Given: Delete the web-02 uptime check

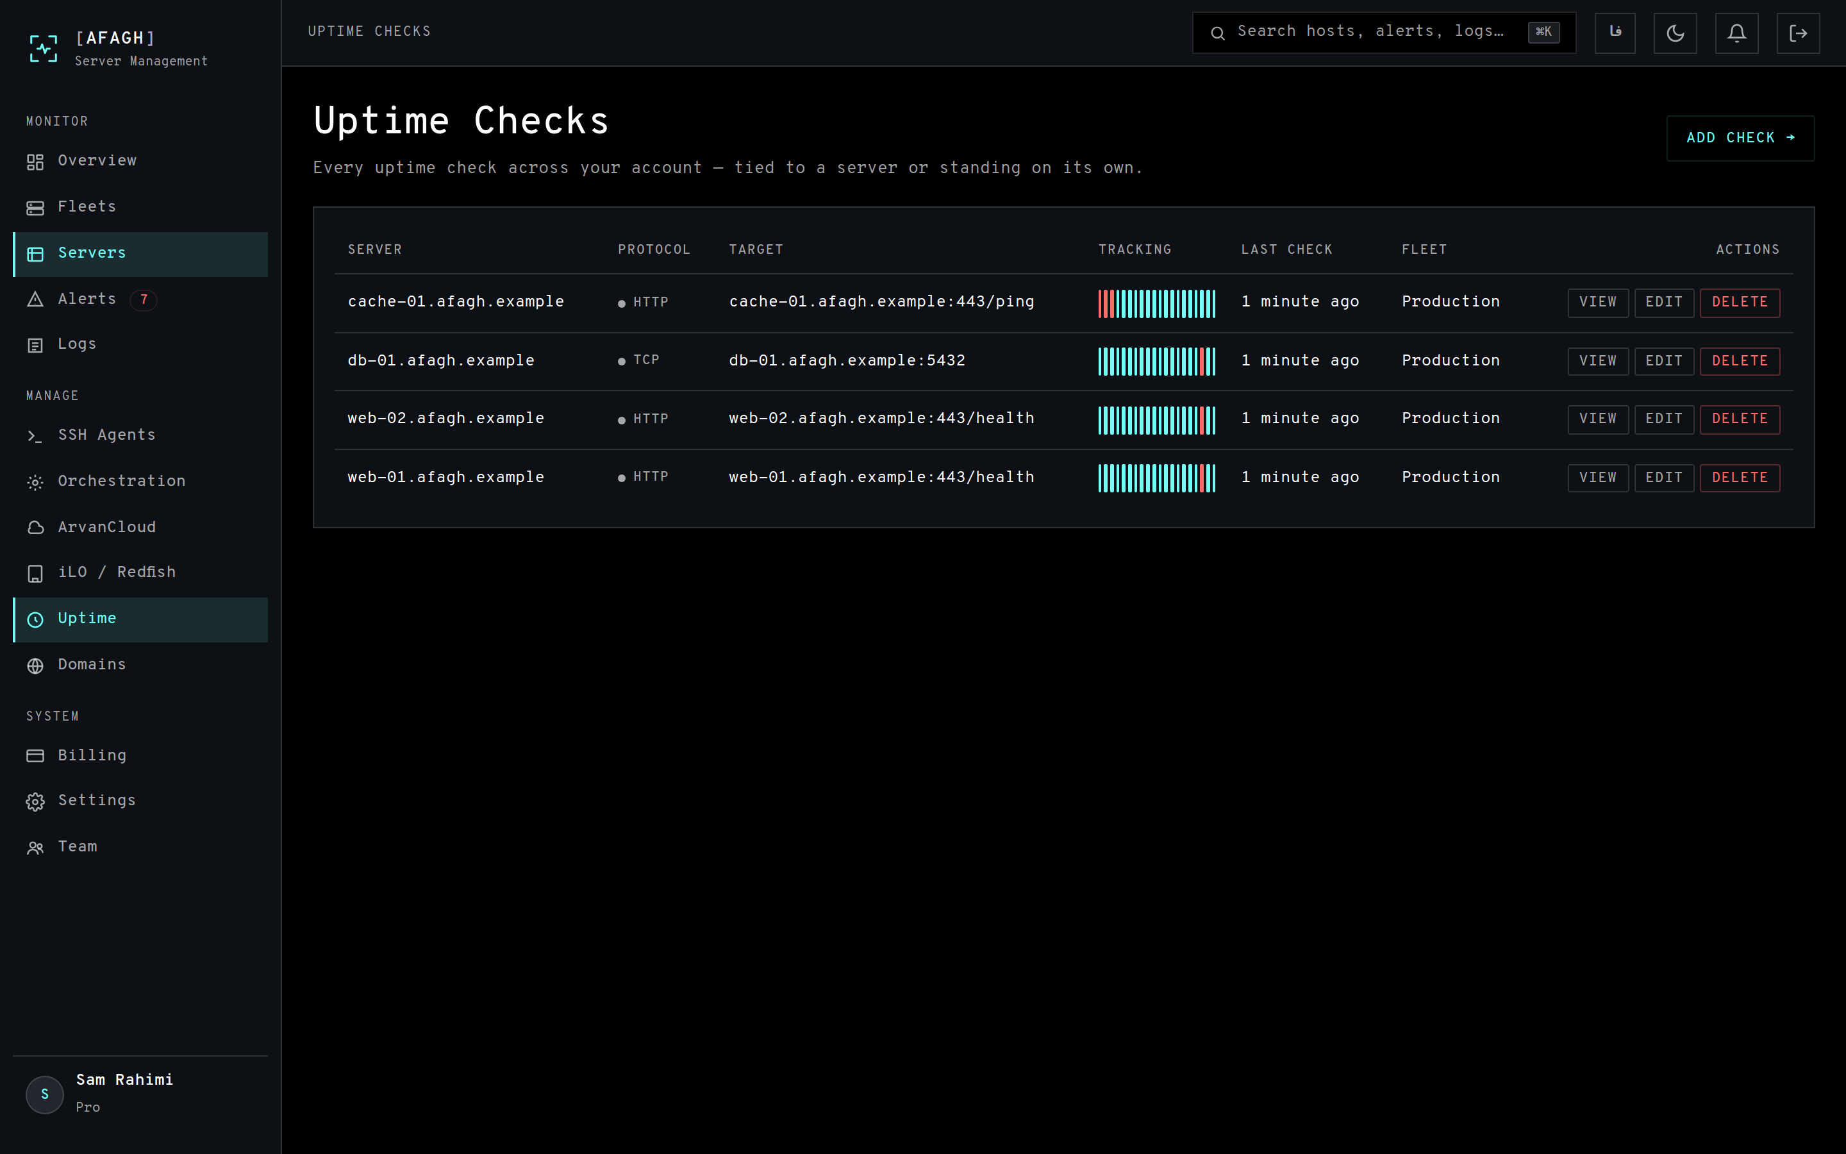Looking at the screenshot, I should (x=1740, y=419).
